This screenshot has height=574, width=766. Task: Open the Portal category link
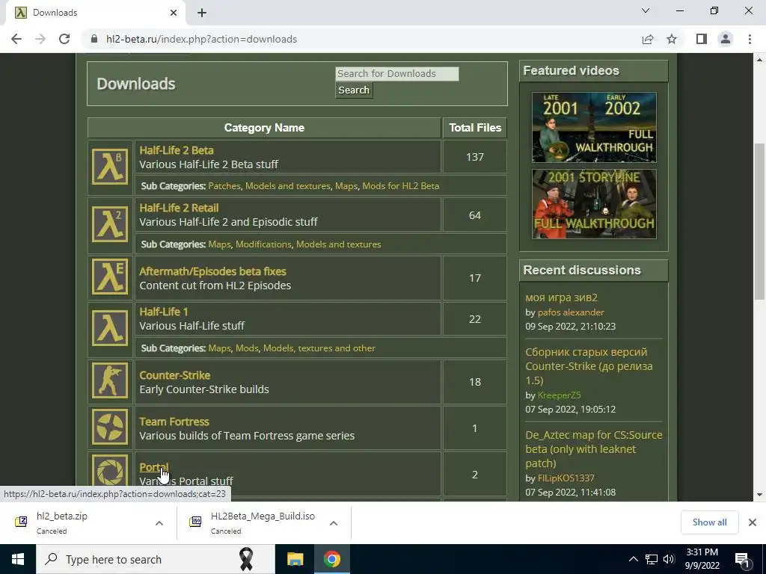154,468
